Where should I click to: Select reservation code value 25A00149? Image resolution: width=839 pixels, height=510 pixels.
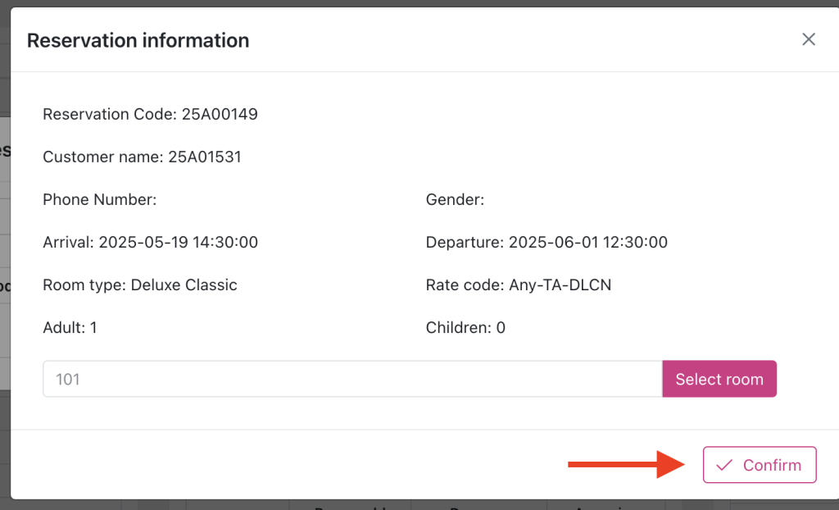(x=220, y=114)
